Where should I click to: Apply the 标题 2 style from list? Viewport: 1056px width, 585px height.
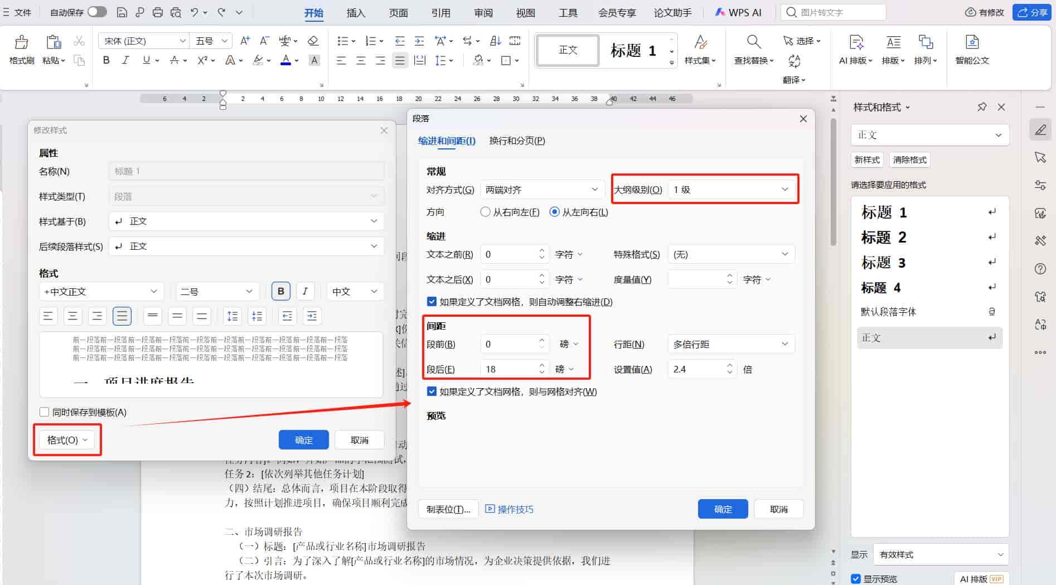tap(929, 238)
